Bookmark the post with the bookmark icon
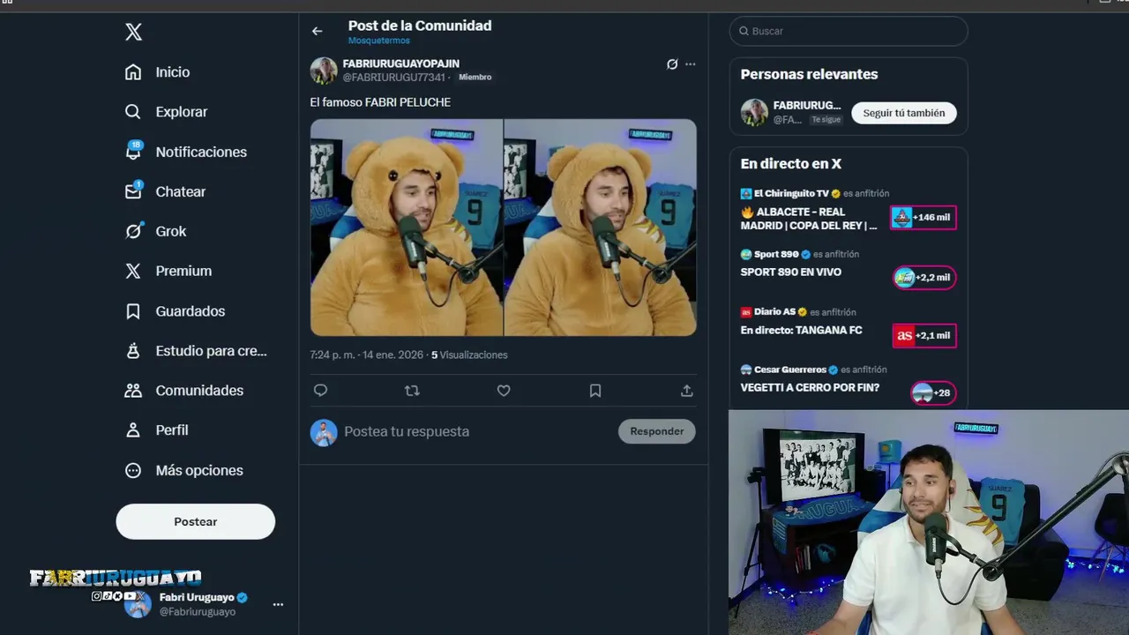This screenshot has width=1129, height=635. click(x=595, y=391)
